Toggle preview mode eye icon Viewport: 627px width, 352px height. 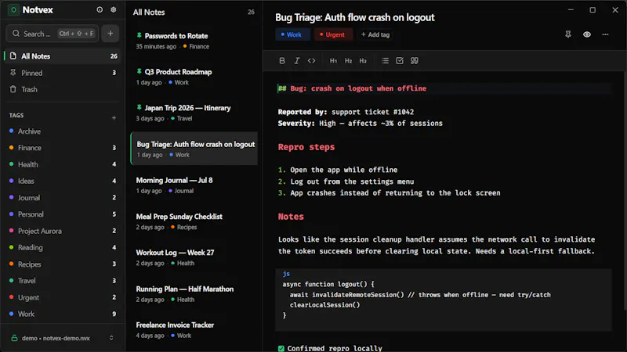[586, 34]
